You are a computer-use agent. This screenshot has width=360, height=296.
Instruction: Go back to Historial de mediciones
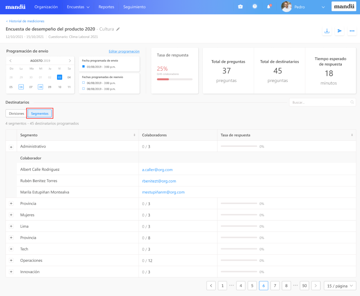tap(25, 21)
